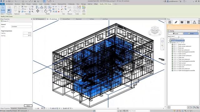The height and width of the screenshot is (112, 200).
Task: Click the Zoning panel header bar
Action: pyautogui.click(x=182, y=31)
